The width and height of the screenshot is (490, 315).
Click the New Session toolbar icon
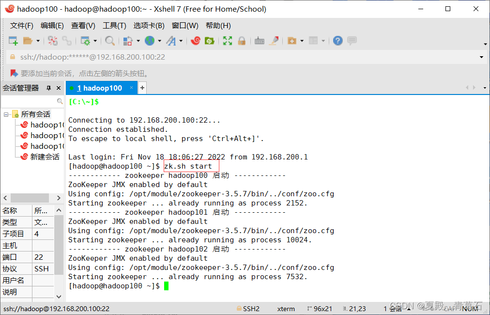[13, 41]
